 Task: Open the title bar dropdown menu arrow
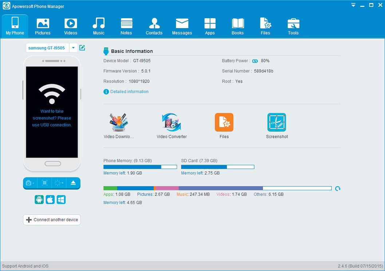[353, 5]
